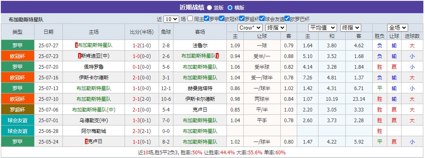Open 克卢日 away team on 25-07-06
Image resolution: width=425 pixels, height=158 pixels.
tap(200, 110)
